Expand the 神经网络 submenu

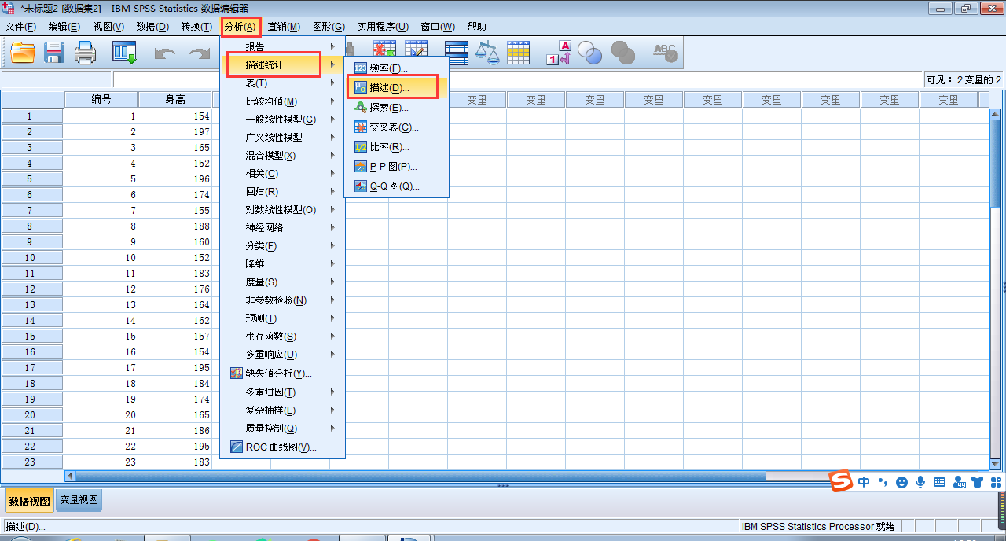pos(282,228)
